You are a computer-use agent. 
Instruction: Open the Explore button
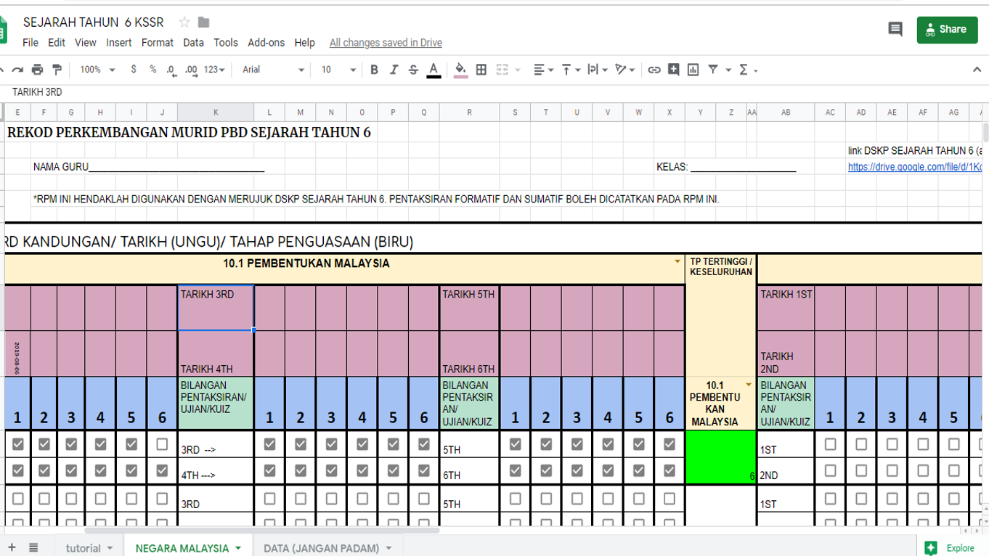click(x=950, y=548)
